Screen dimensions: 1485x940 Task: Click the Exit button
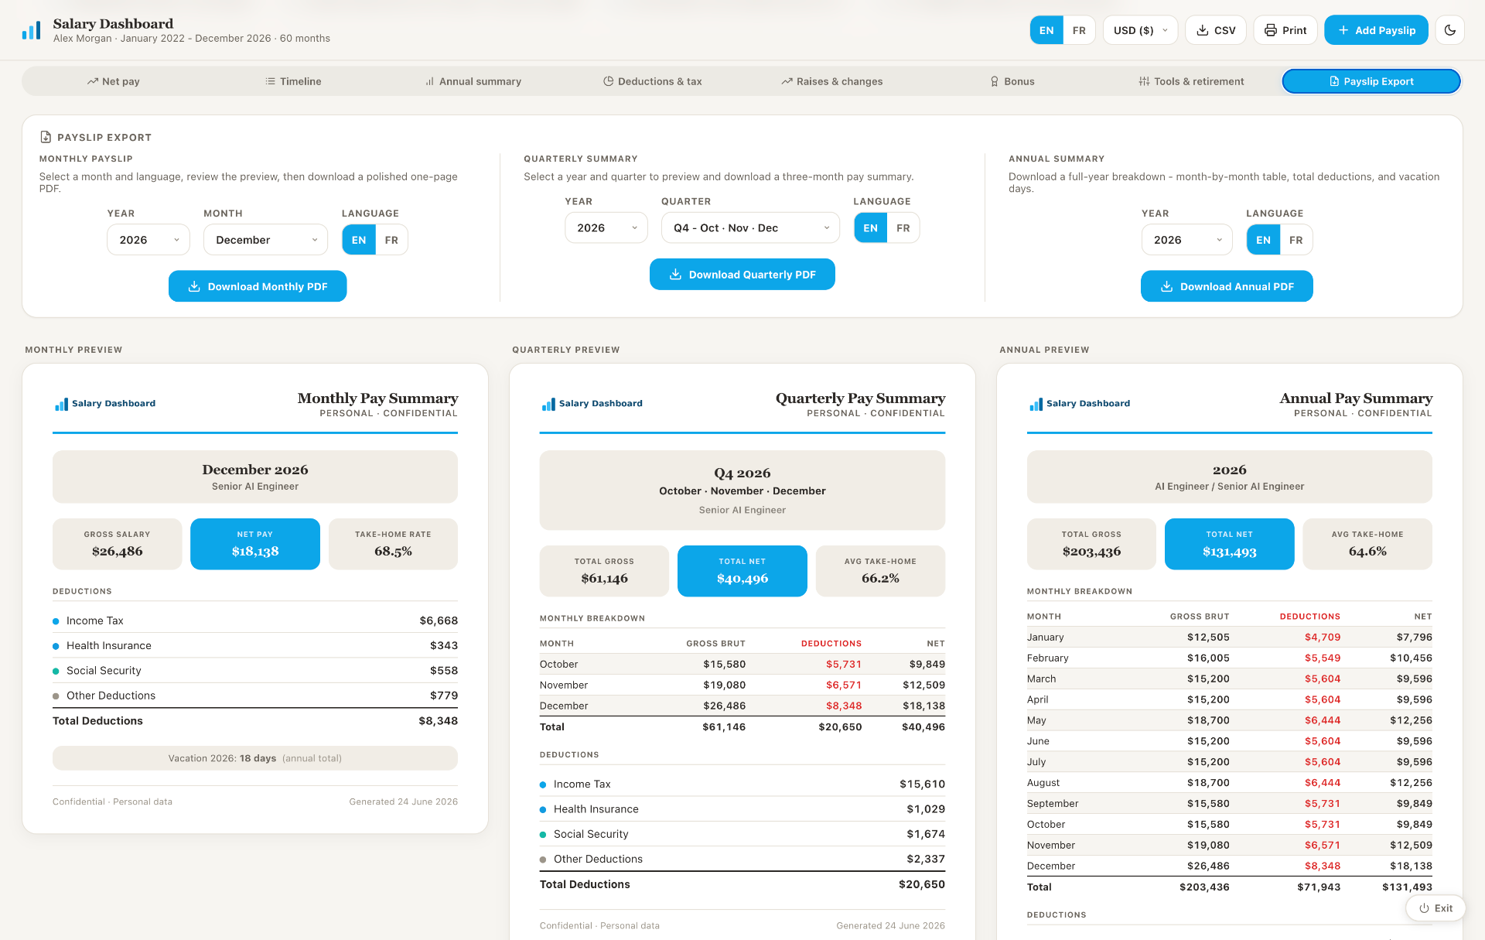tap(1435, 908)
